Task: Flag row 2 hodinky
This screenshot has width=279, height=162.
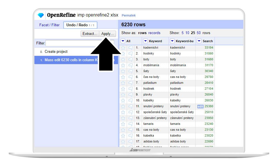Action: (130, 54)
